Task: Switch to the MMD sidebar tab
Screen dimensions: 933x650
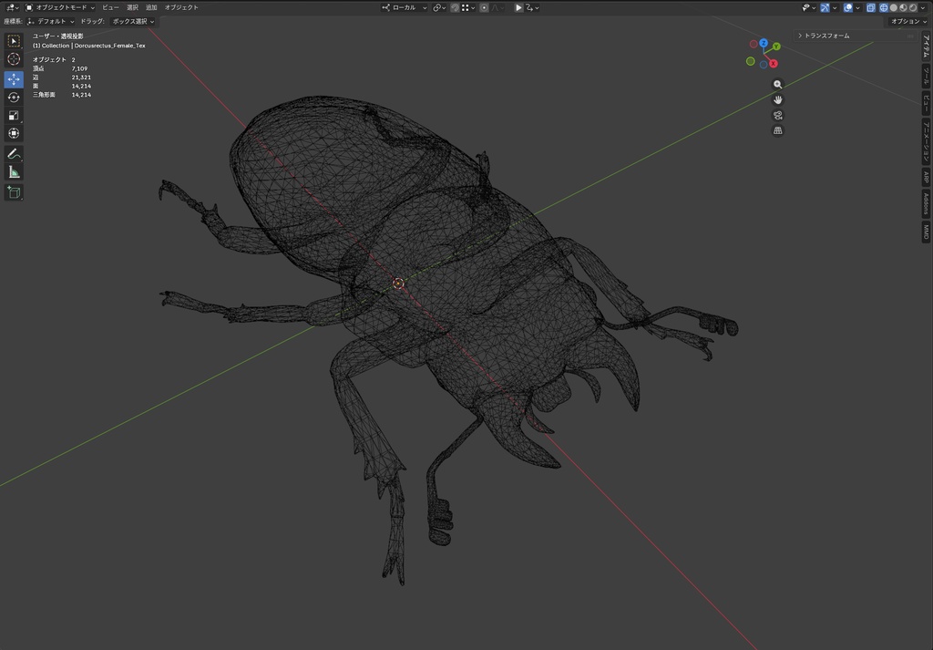Action: tap(926, 231)
